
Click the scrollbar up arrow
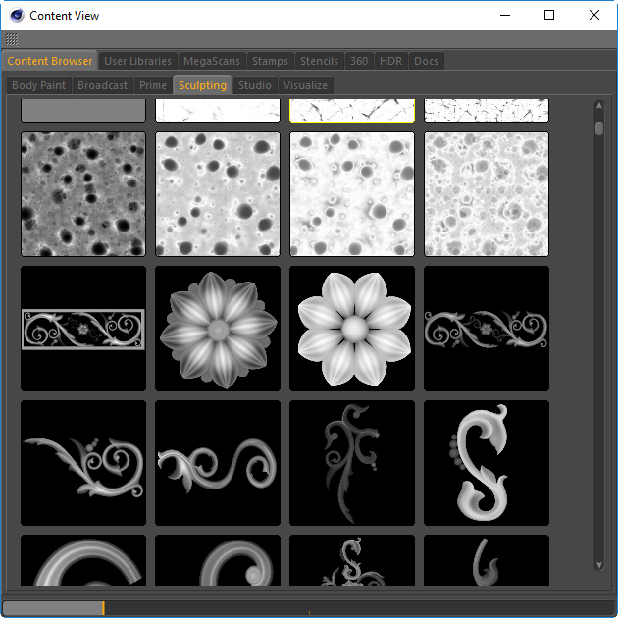[599, 106]
